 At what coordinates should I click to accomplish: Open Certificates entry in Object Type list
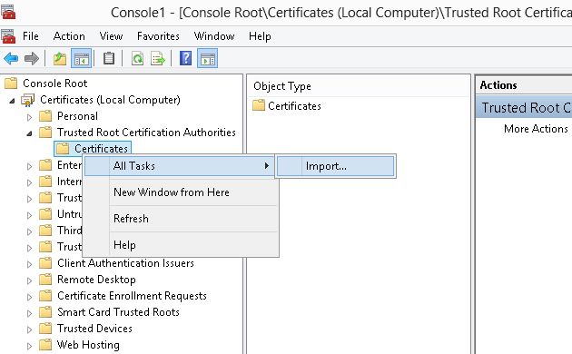294,106
